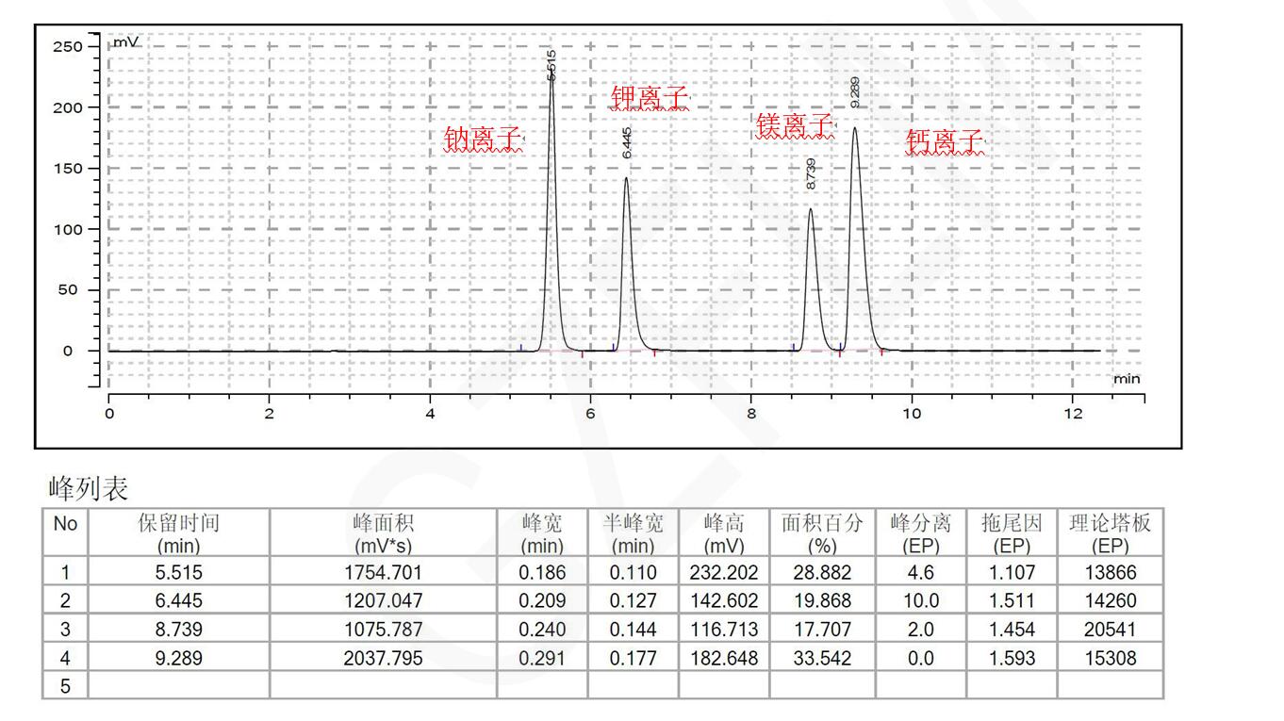Click the empty row number 5 cell
This screenshot has width=1284, height=721.
[65, 685]
